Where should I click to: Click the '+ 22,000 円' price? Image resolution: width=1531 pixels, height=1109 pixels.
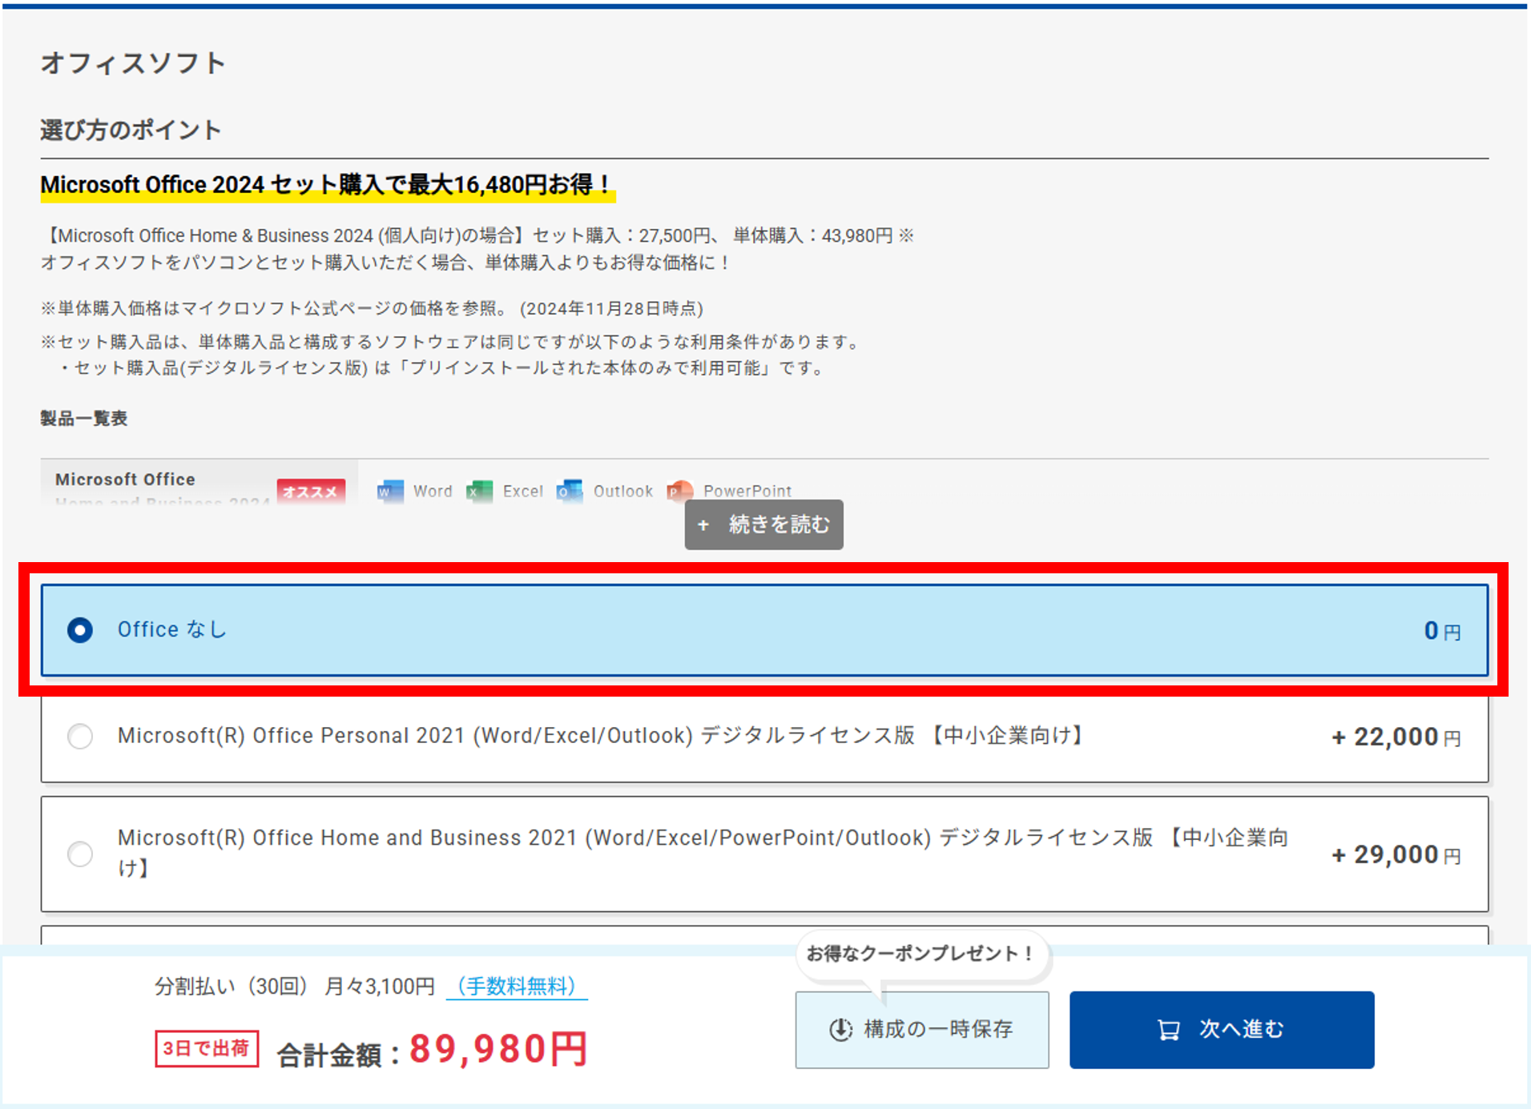[1396, 737]
